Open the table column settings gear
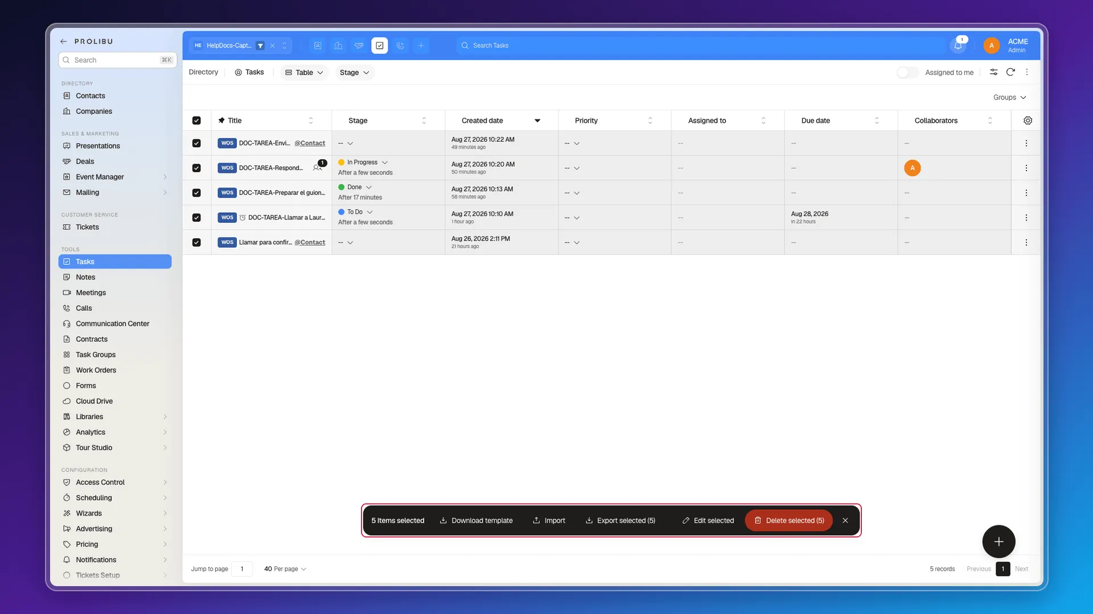 point(1028,121)
